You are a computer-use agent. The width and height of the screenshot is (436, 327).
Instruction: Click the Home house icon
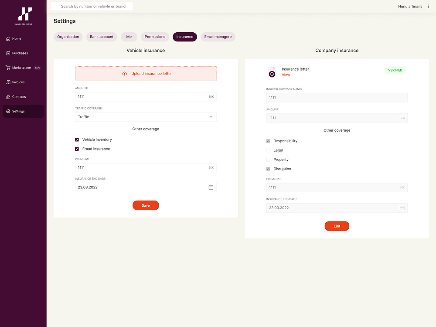pos(8,39)
